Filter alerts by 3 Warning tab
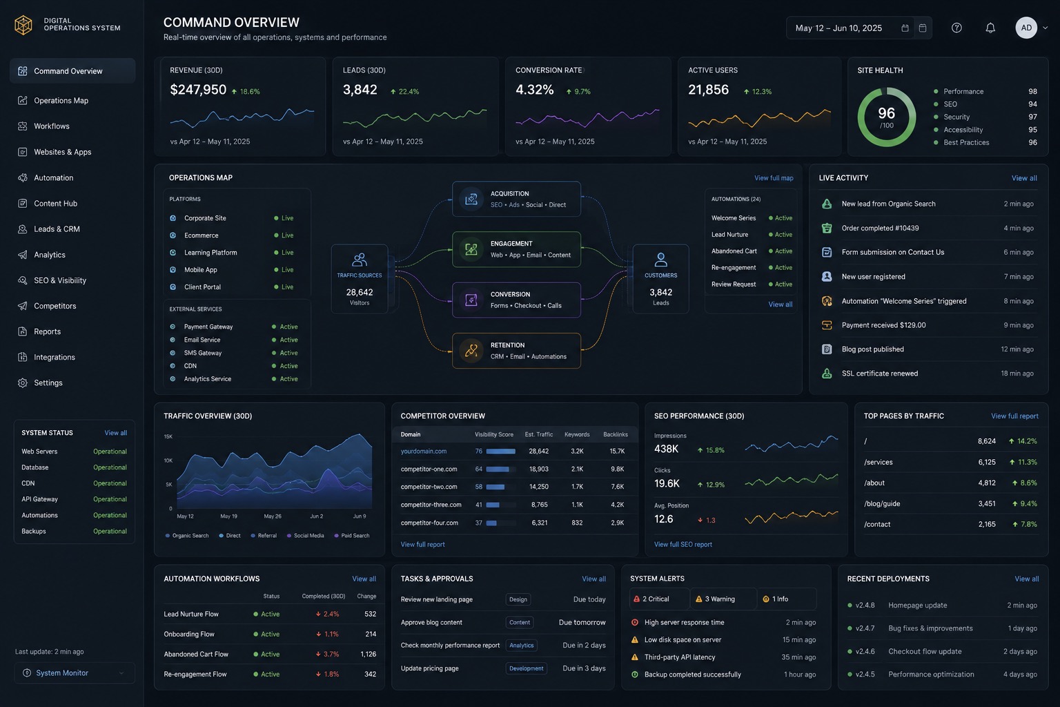 coord(723,599)
